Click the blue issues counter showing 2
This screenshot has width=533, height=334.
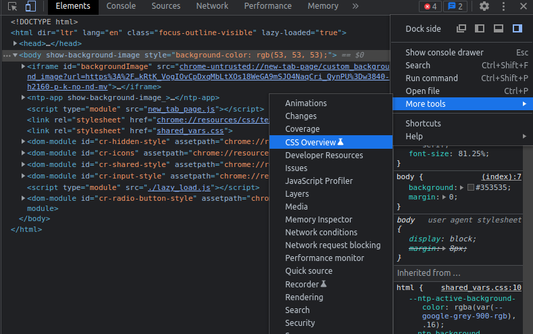tap(455, 7)
